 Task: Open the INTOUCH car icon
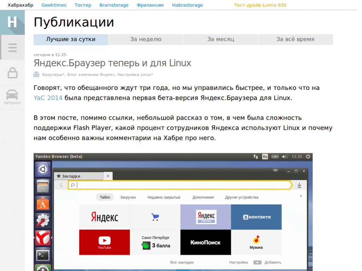[x=12, y=97]
